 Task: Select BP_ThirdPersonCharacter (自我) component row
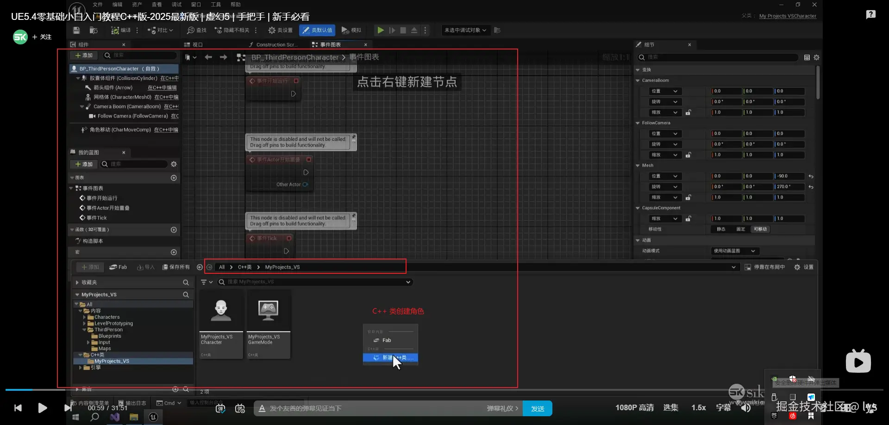coord(124,68)
